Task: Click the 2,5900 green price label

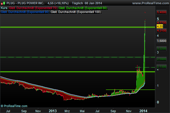Action: click(161, 59)
